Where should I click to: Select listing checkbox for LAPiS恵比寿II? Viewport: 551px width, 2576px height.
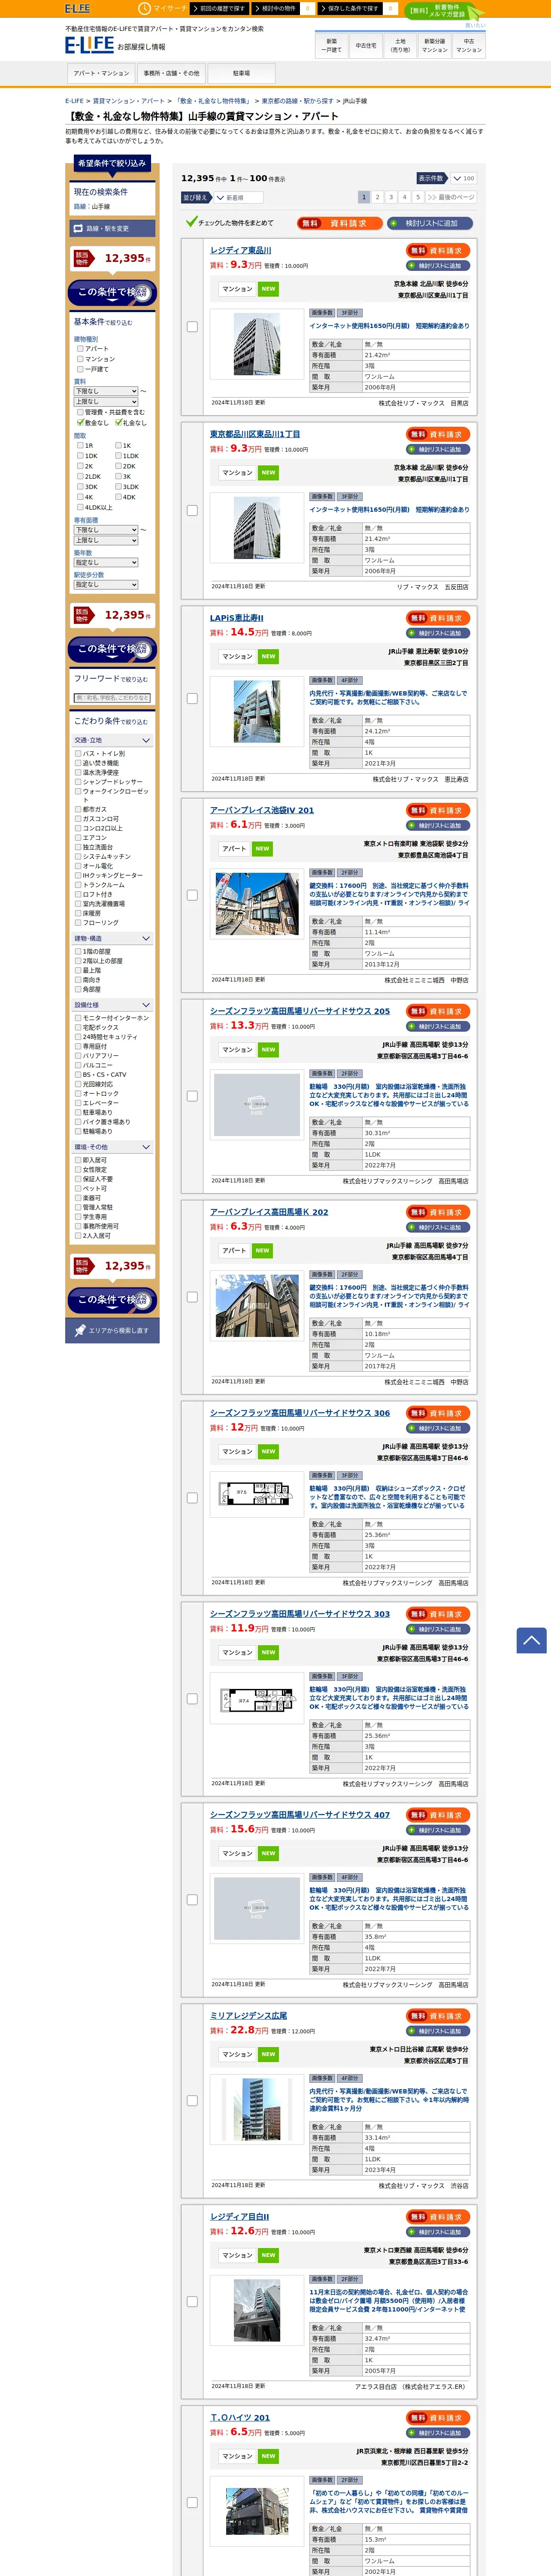click(192, 698)
